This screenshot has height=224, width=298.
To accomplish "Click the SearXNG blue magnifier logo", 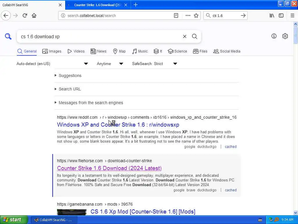I will (8, 36).
